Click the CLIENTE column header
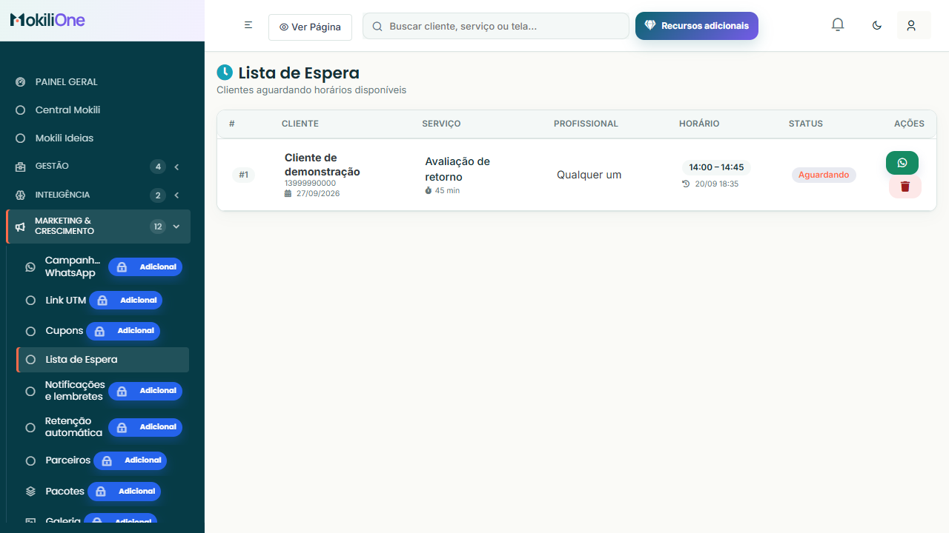This screenshot has height=533, width=949. (300, 124)
